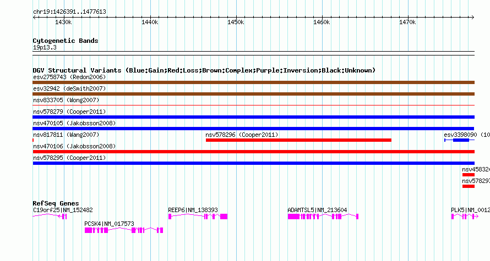Select the red nsv578296 (Cooper2011) loss bar
490x261 pixels.
(298, 140)
